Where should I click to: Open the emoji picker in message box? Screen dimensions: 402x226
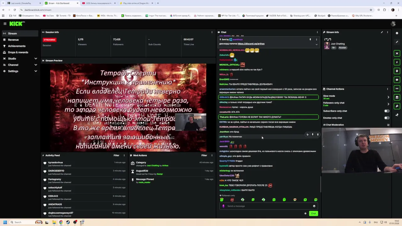coord(314,206)
